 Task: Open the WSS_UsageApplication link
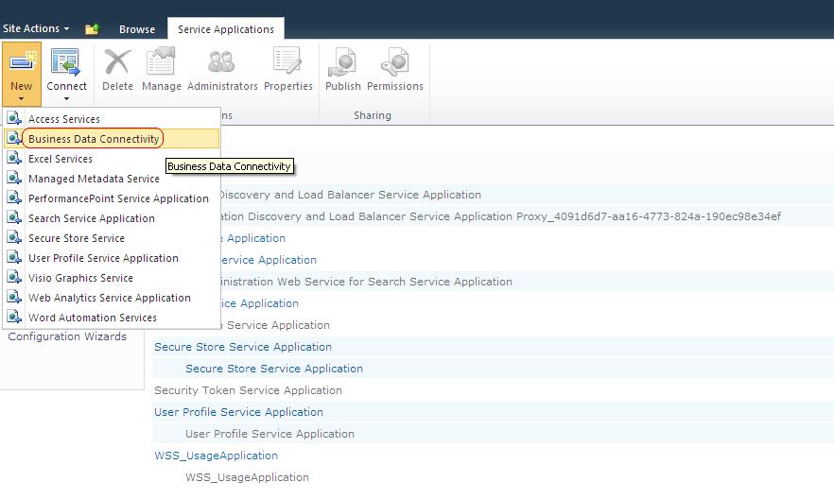pyautogui.click(x=216, y=456)
